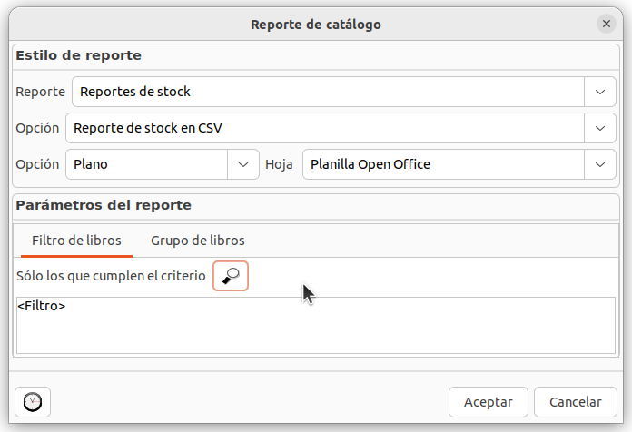Expand the Reporte dropdown arrow
The height and width of the screenshot is (432, 632).
point(599,92)
